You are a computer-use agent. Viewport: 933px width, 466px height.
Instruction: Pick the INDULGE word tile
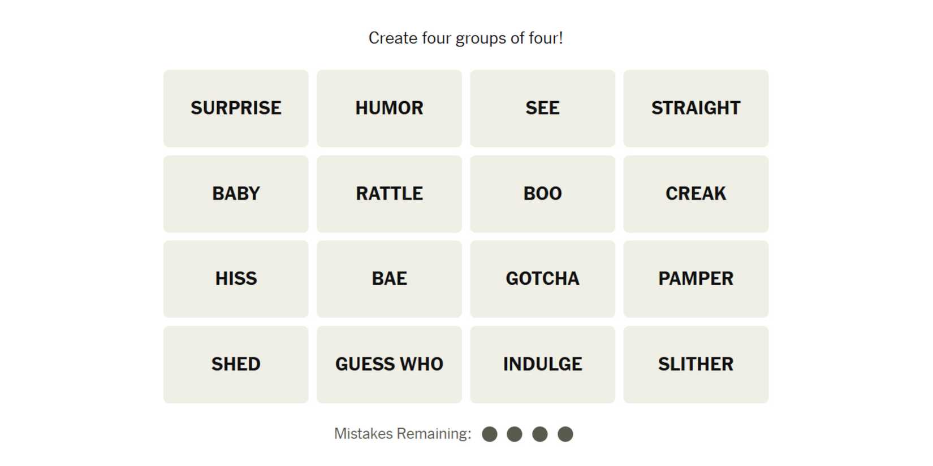click(542, 364)
